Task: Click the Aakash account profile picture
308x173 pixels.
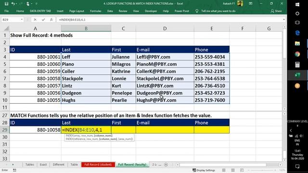Action: (x=240, y=3)
